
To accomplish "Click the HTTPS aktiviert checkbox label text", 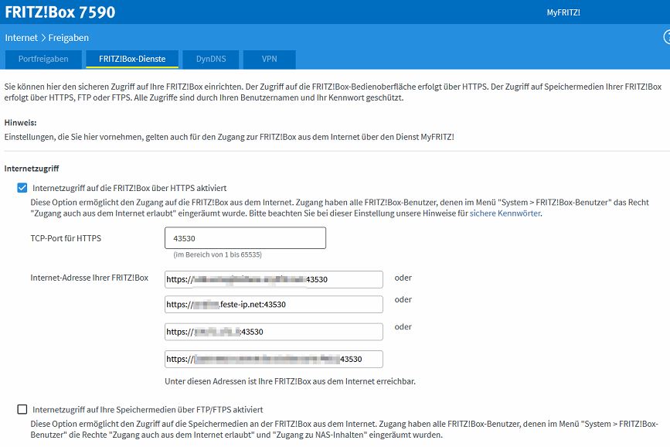I will tap(130, 188).
